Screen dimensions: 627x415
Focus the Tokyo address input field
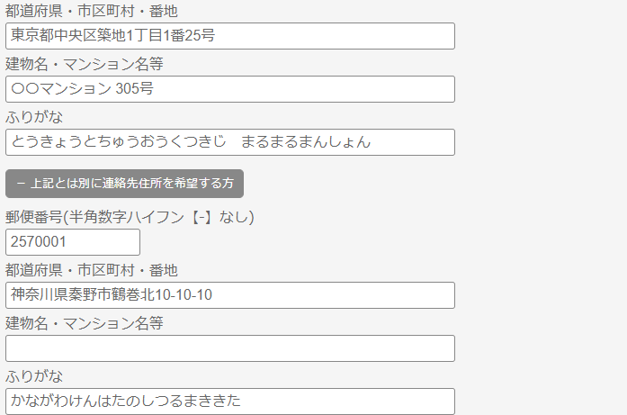point(229,36)
